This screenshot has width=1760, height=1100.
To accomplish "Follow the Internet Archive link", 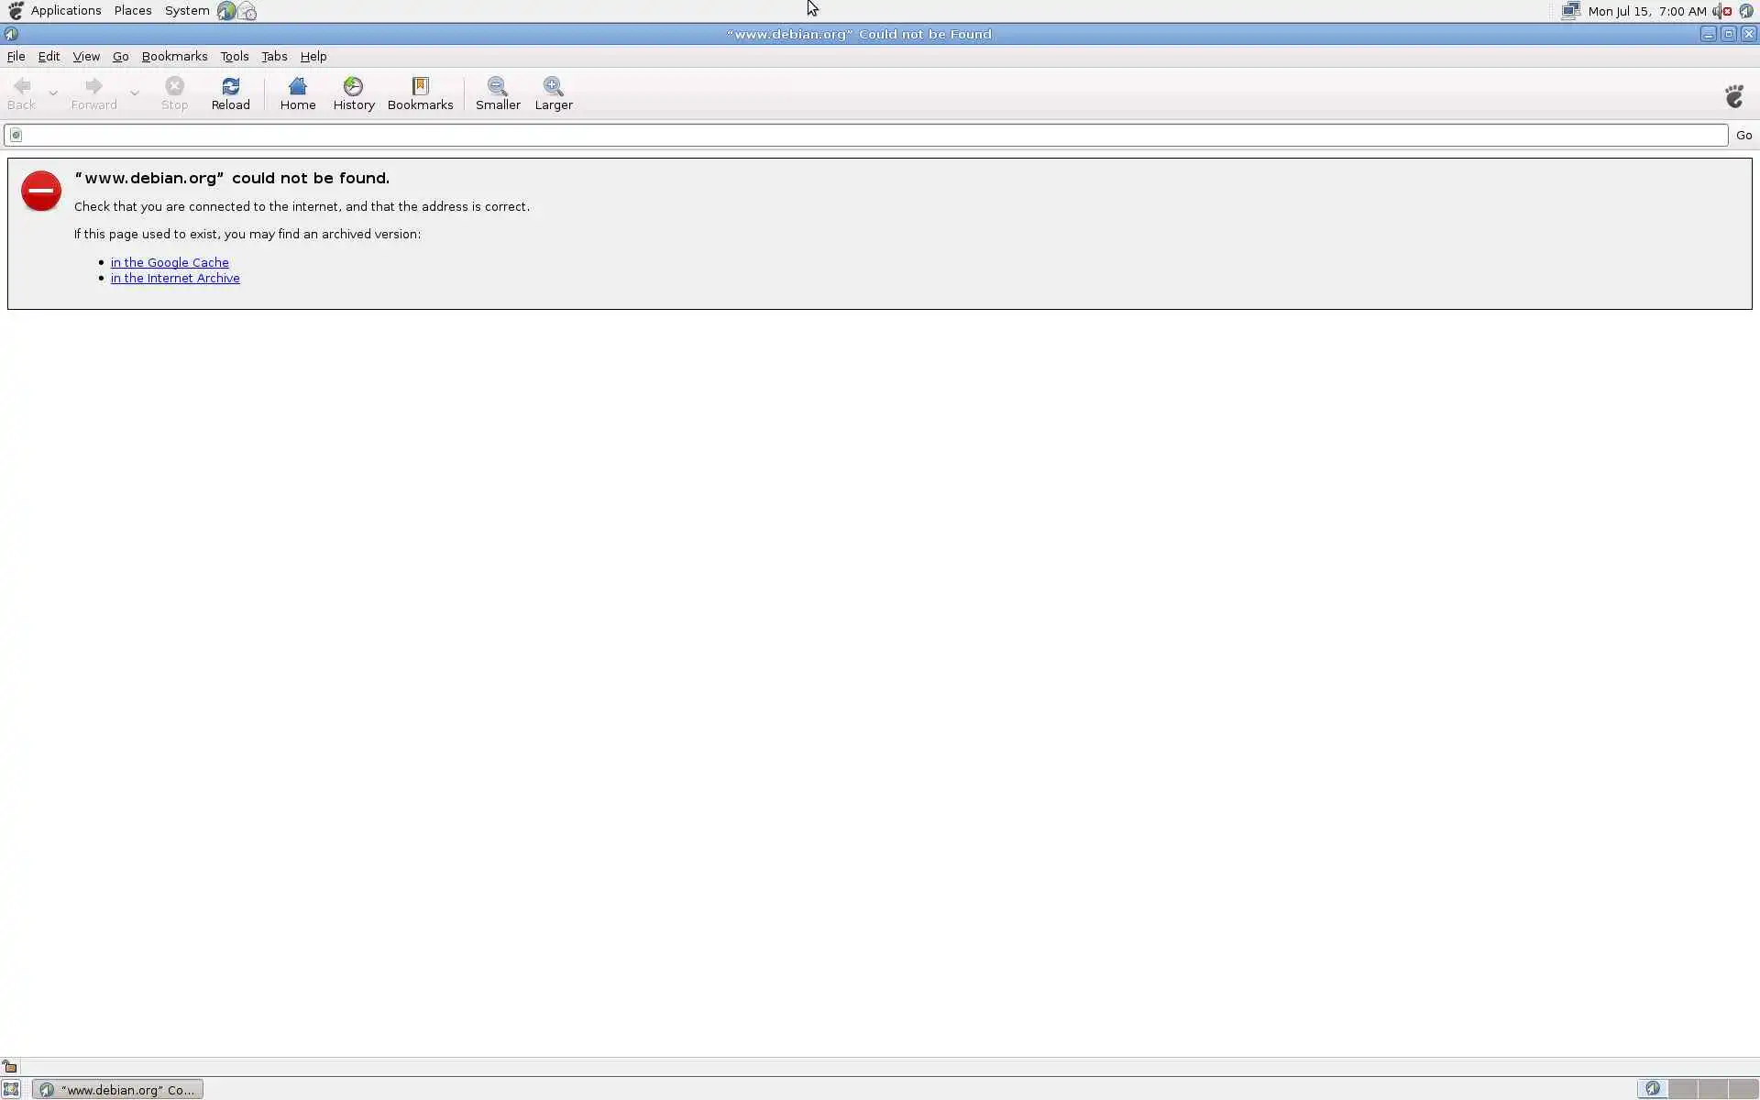I will 175,279.
